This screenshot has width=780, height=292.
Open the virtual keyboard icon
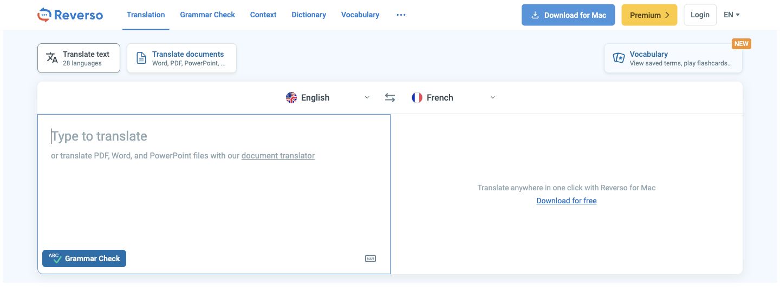pos(370,258)
